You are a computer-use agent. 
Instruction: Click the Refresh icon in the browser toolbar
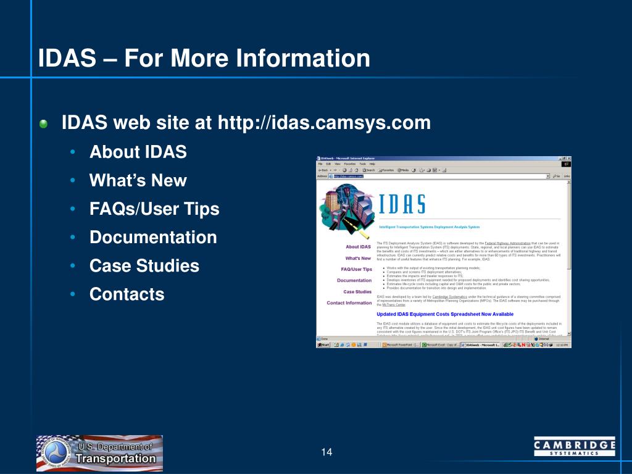(x=351, y=170)
